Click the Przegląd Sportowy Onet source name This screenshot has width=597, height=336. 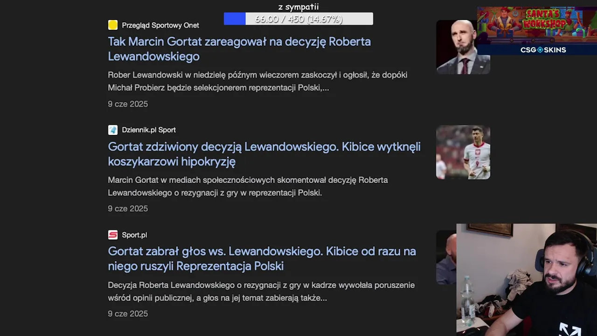pyautogui.click(x=160, y=25)
